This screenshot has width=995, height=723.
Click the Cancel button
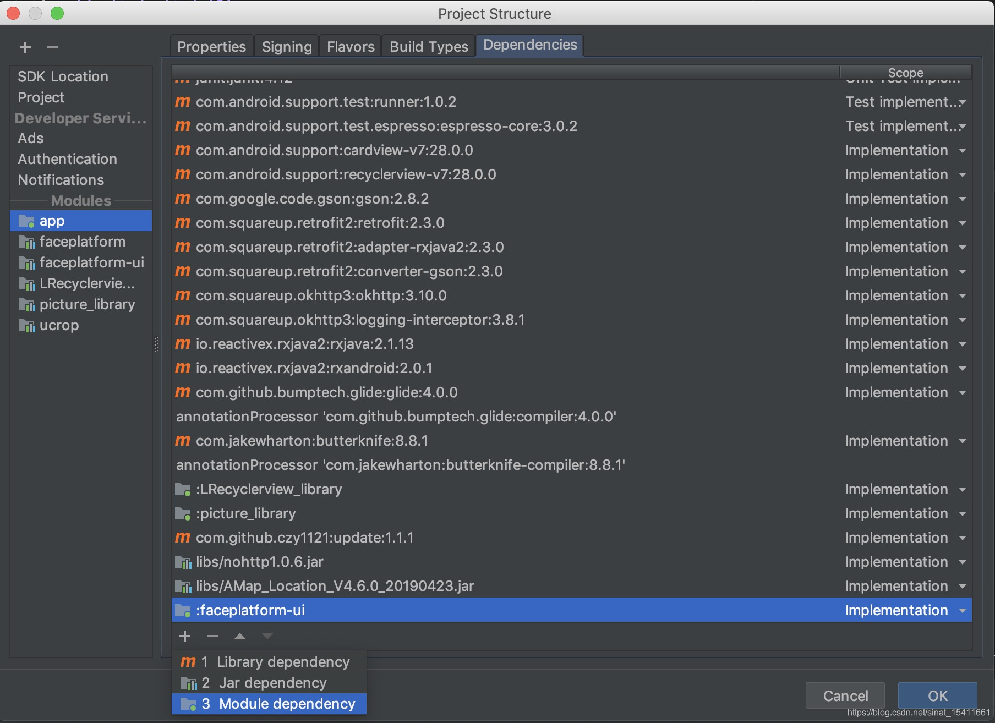(845, 696)
